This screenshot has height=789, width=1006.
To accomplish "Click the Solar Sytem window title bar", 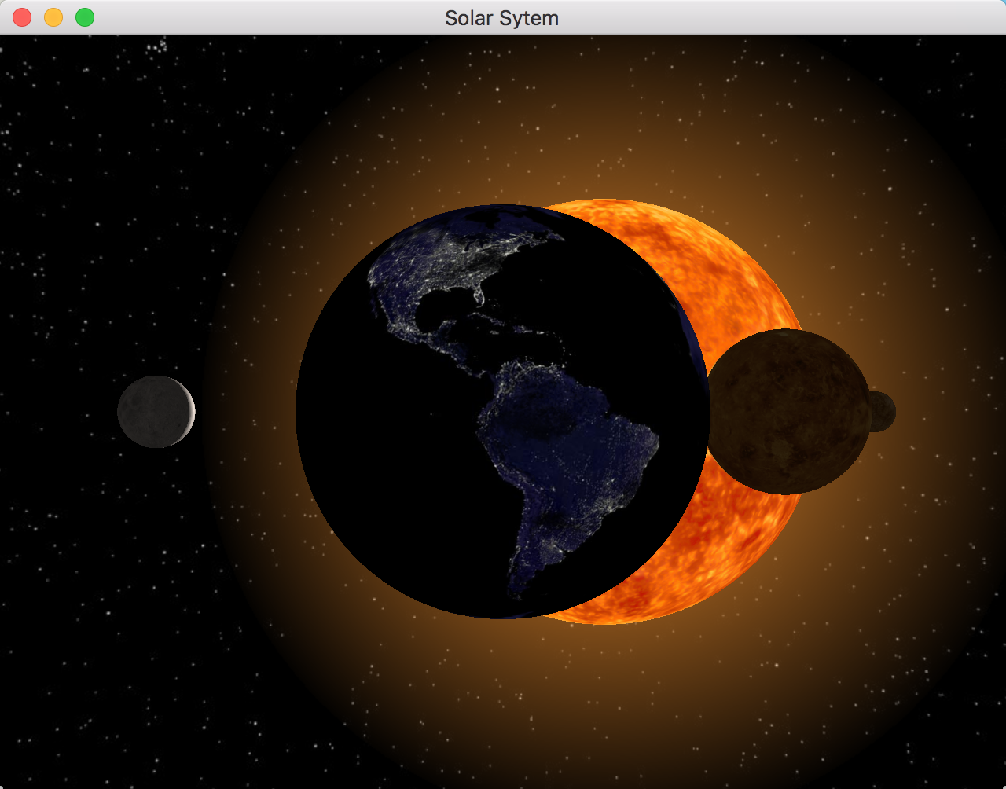I will 502,17.
